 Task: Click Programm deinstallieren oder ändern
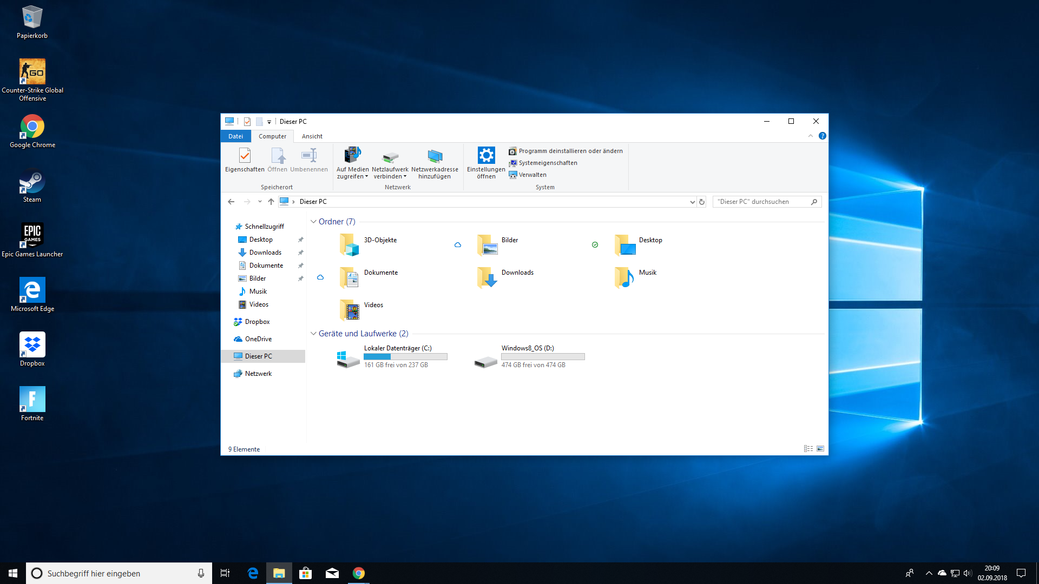tap(570, 151)
